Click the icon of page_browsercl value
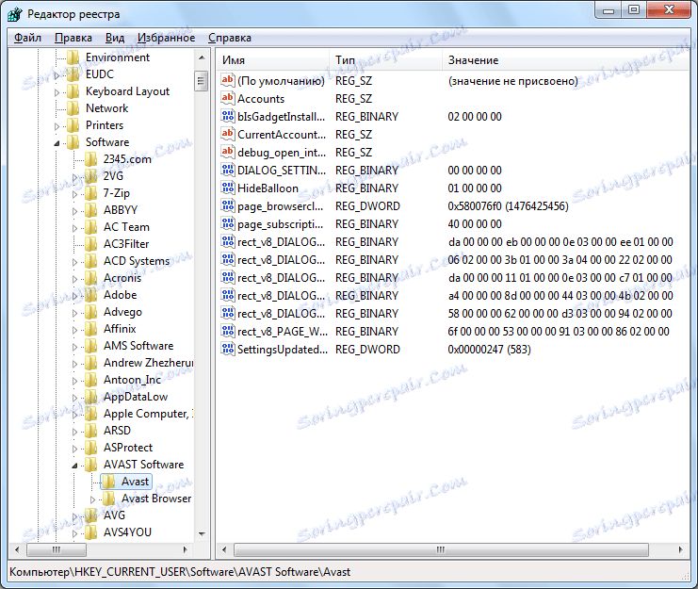The width and height of the screenshot is (698, 589). coord(227,205)
